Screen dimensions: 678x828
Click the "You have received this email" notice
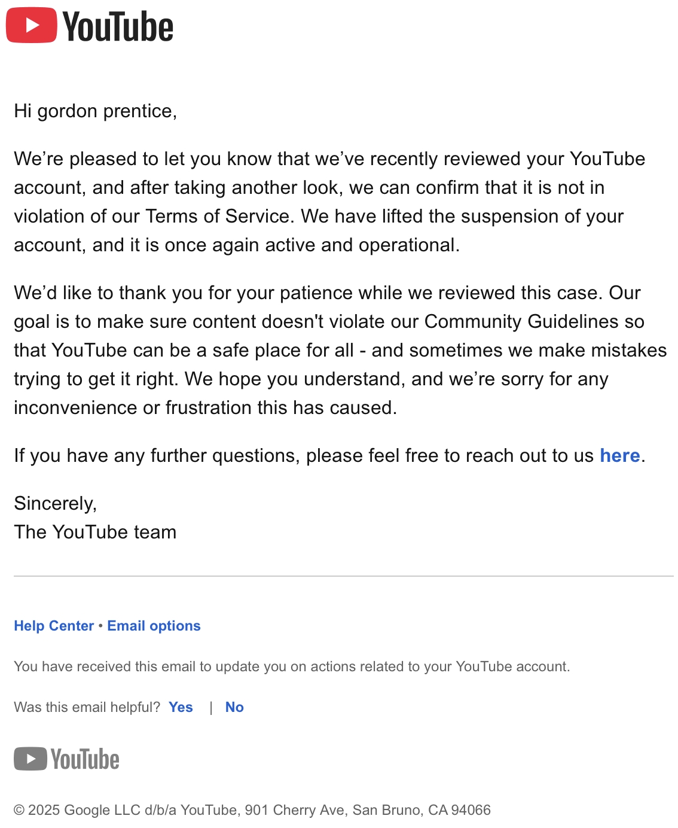[x=292, y=666]
